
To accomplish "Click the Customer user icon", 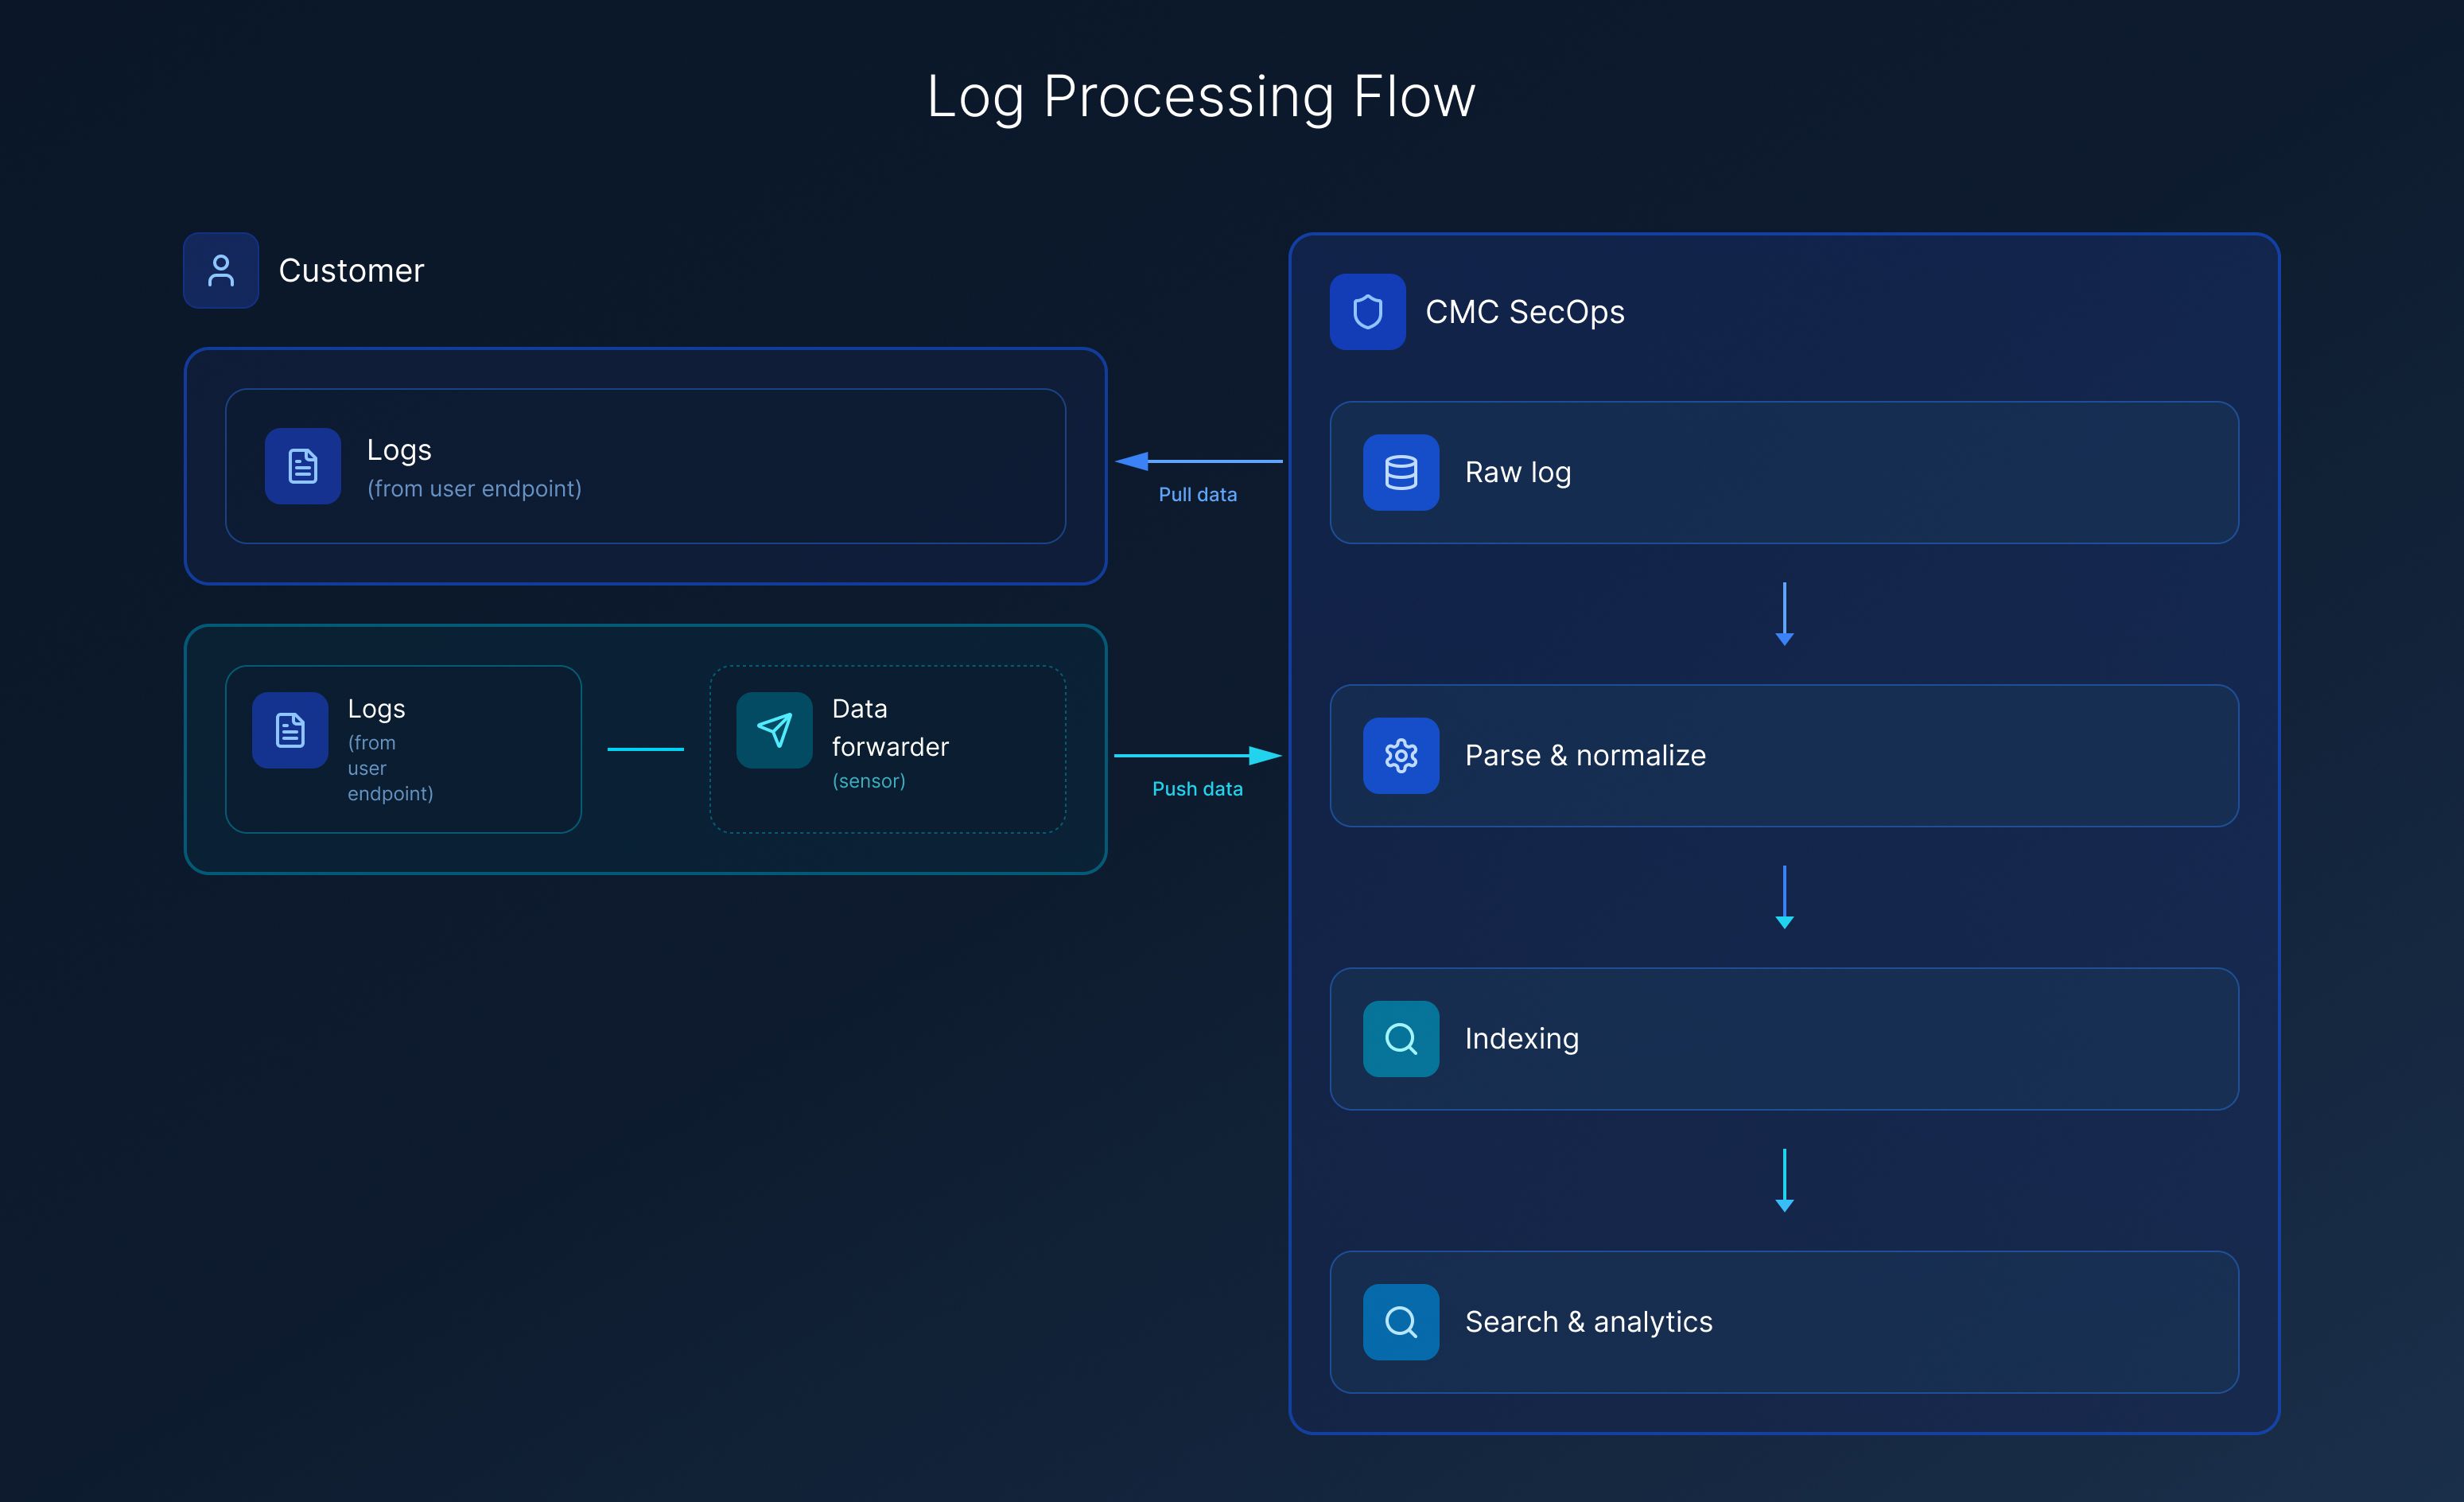I will pos(220,270).
